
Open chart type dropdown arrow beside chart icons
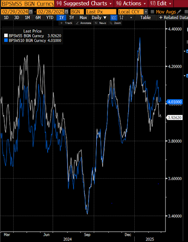(x=131, y=17)
